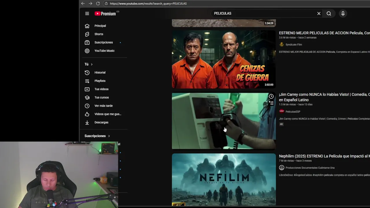Add Jim Carrey video to the queue

271,103
